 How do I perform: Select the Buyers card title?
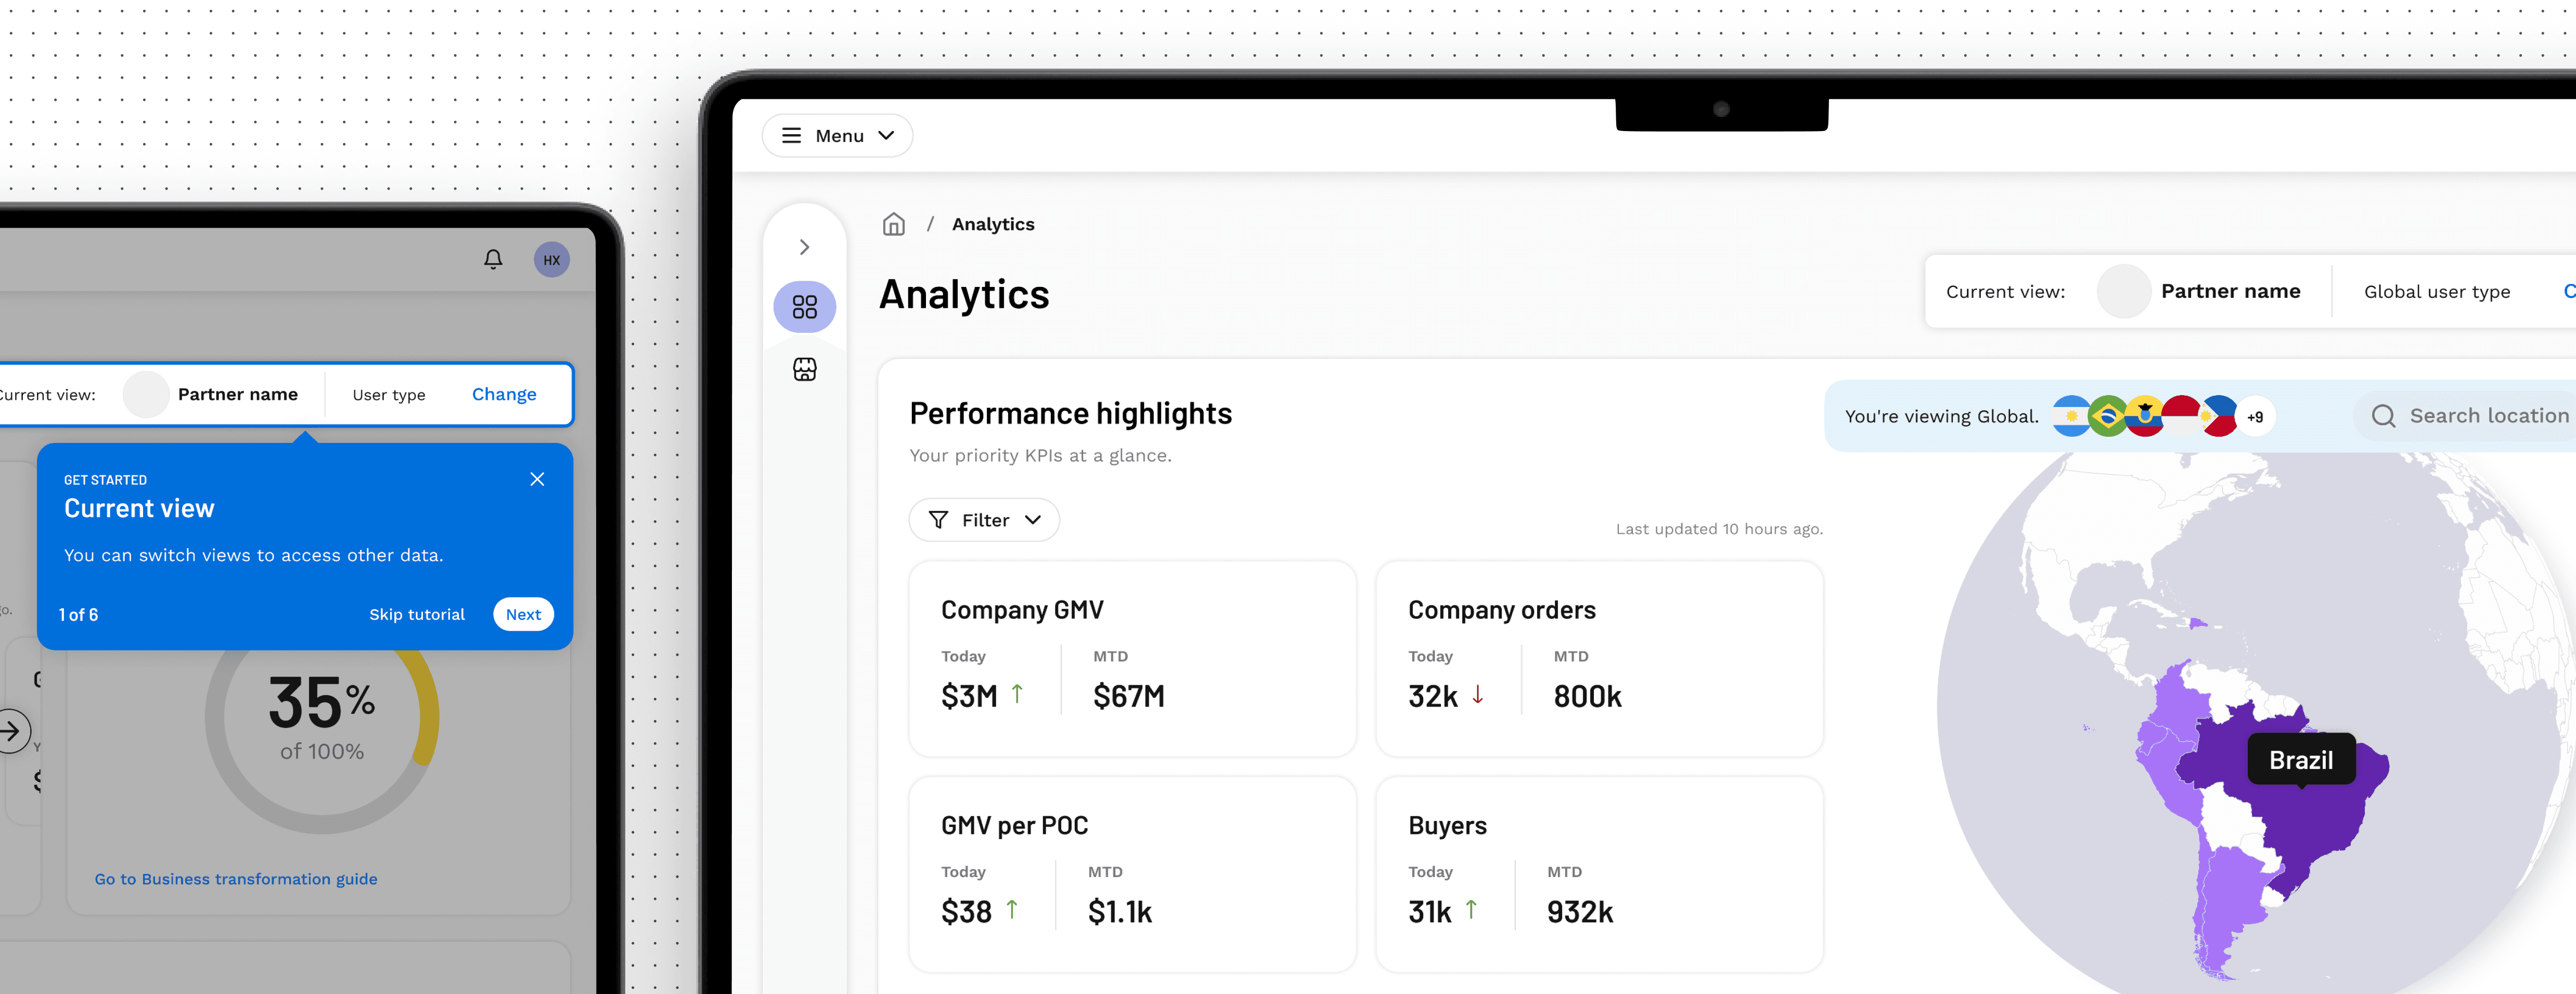pos(1447,826)
